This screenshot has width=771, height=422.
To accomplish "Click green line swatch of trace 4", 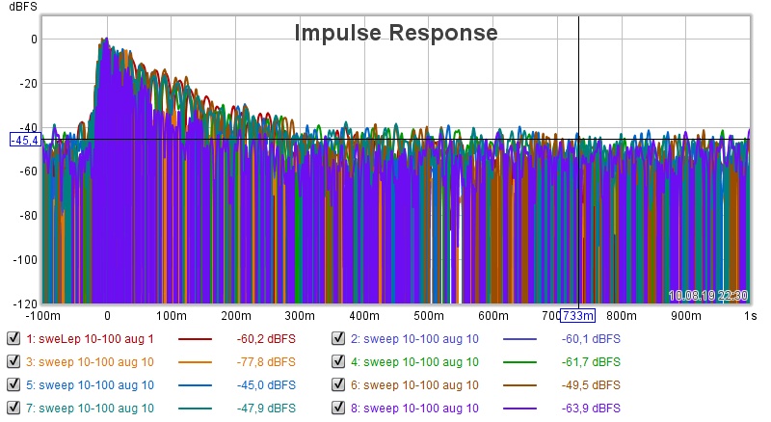I will (519, 362).
